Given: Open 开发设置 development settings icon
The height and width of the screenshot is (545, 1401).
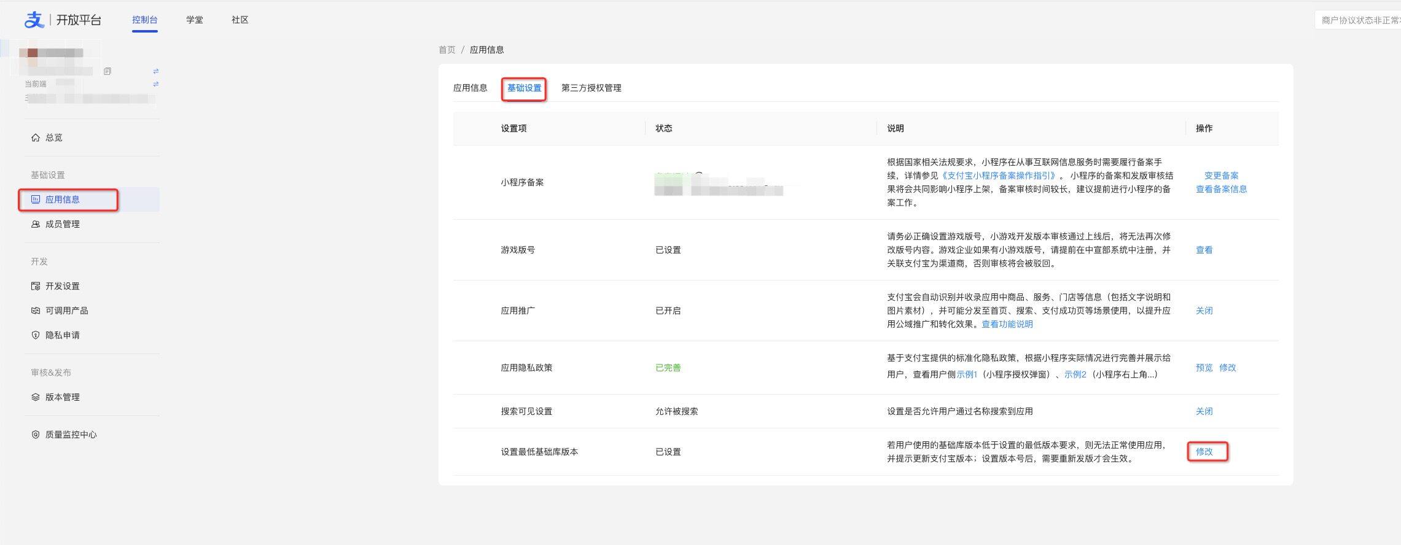Looking at the screenshot, I should pos(36,286).
